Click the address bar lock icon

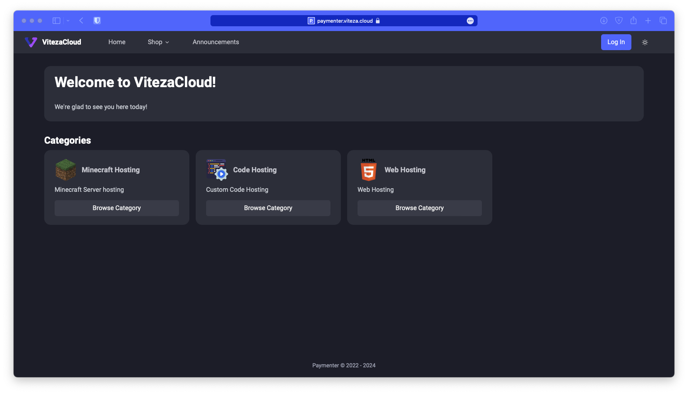pyautogui.click(x=378, y=21)
